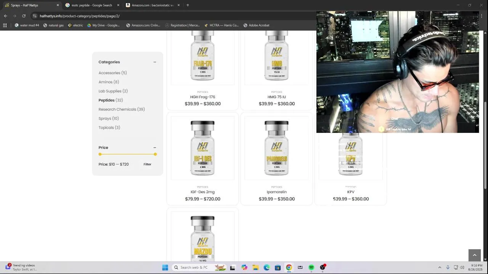
Task: Open a new browser tab with plus
Action: tap(188, 5)
